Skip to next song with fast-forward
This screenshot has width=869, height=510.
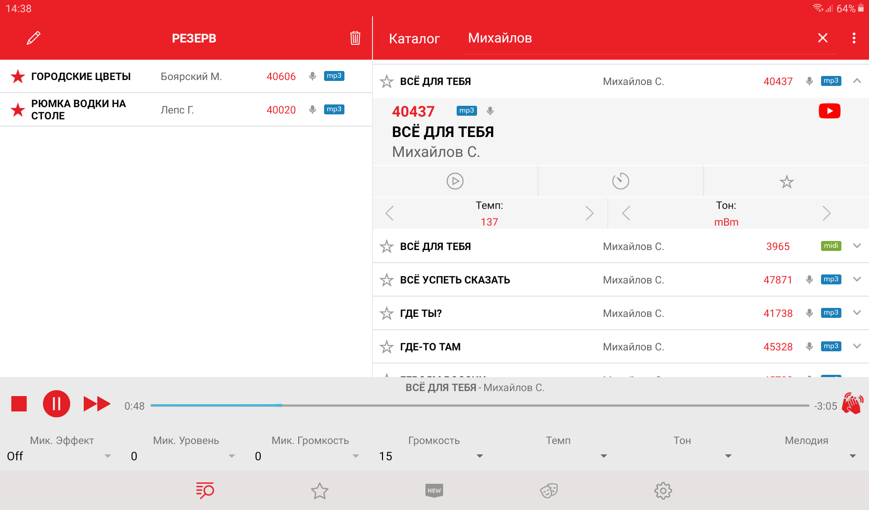tap(97, 404)
